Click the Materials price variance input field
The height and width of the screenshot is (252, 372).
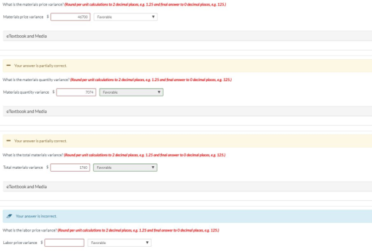tap(70, 17)
